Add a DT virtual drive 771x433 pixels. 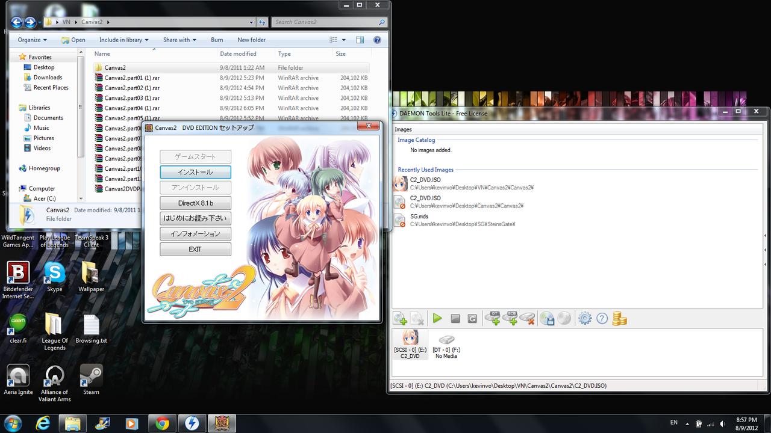coord(492,319)
